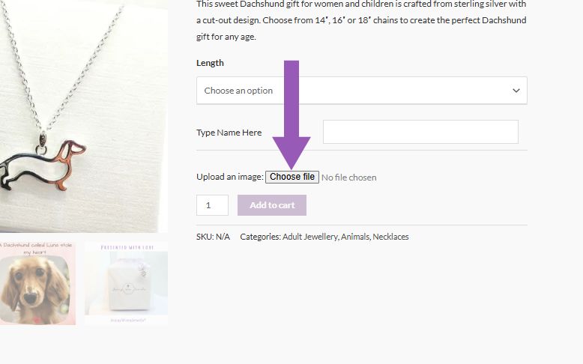Click the 'Type Name Here' label
Screen dimensions: 583x364
[x=229, y=133]
